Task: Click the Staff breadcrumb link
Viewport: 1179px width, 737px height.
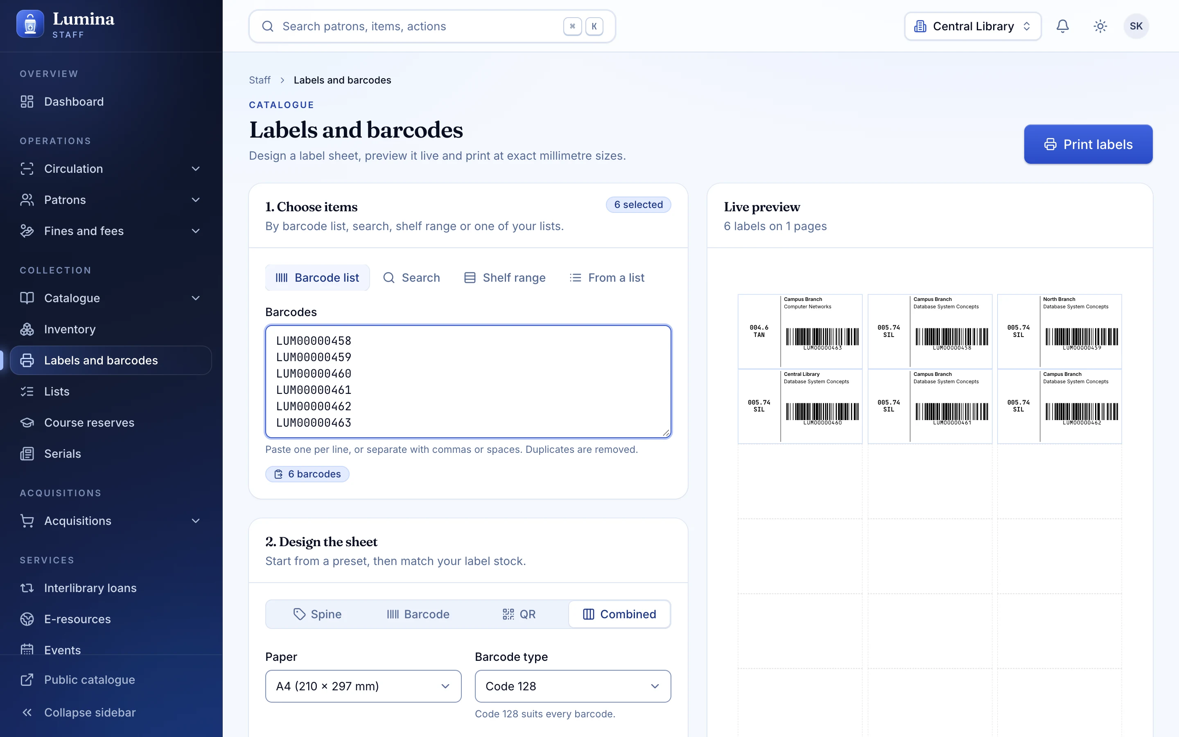Action: pos(259,80)
